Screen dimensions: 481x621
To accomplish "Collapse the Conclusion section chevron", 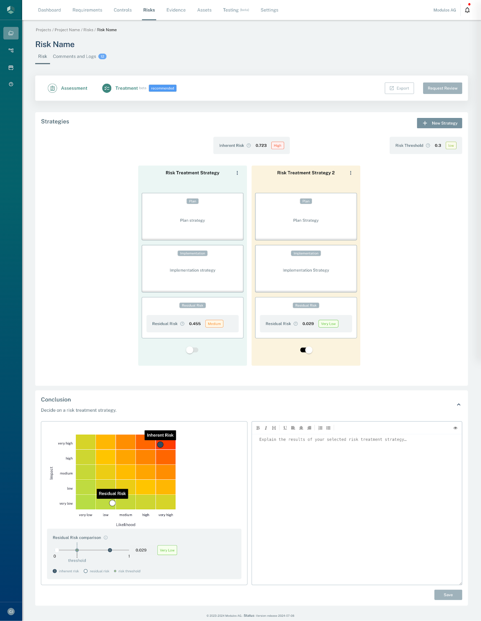I will click(458, 404).
